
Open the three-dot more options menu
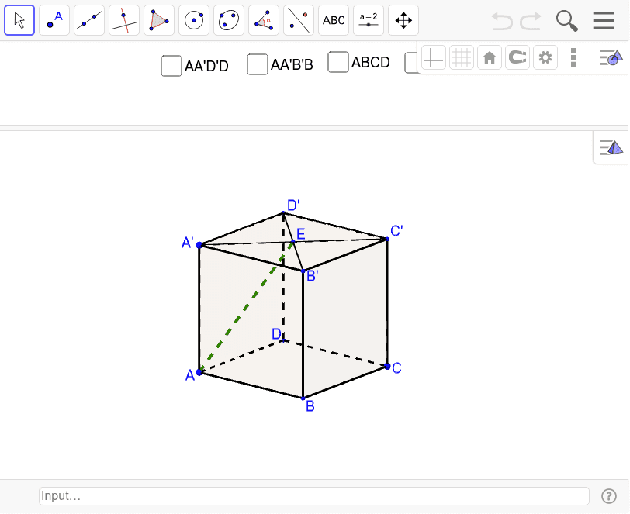573,58
